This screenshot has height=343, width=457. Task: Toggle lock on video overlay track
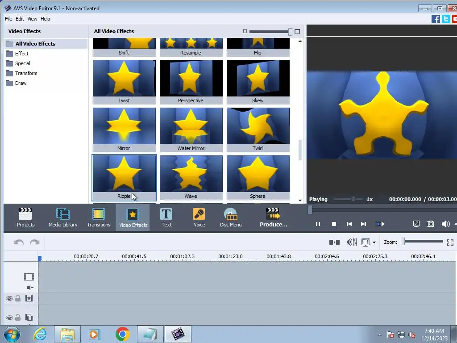pos(18,318)
